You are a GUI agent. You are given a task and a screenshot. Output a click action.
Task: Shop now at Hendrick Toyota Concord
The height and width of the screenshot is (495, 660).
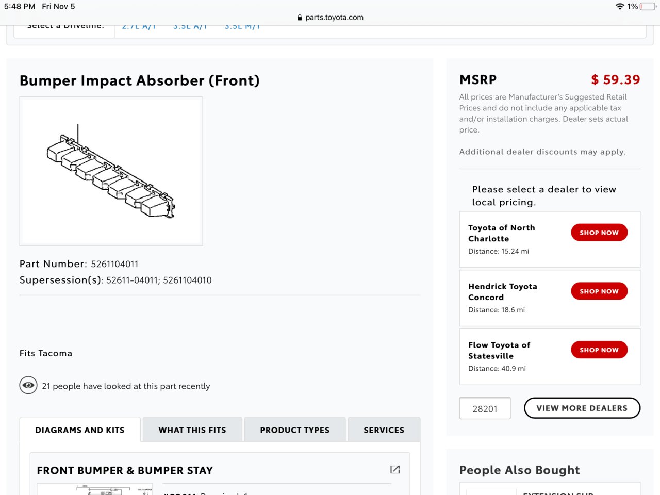(x=599, y=291)
